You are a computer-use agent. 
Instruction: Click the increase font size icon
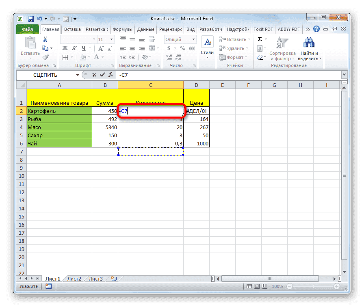[100, 48]
